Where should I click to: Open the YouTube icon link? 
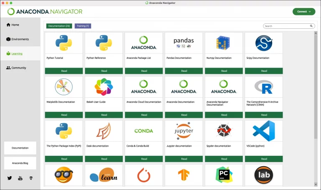point(20,178)
